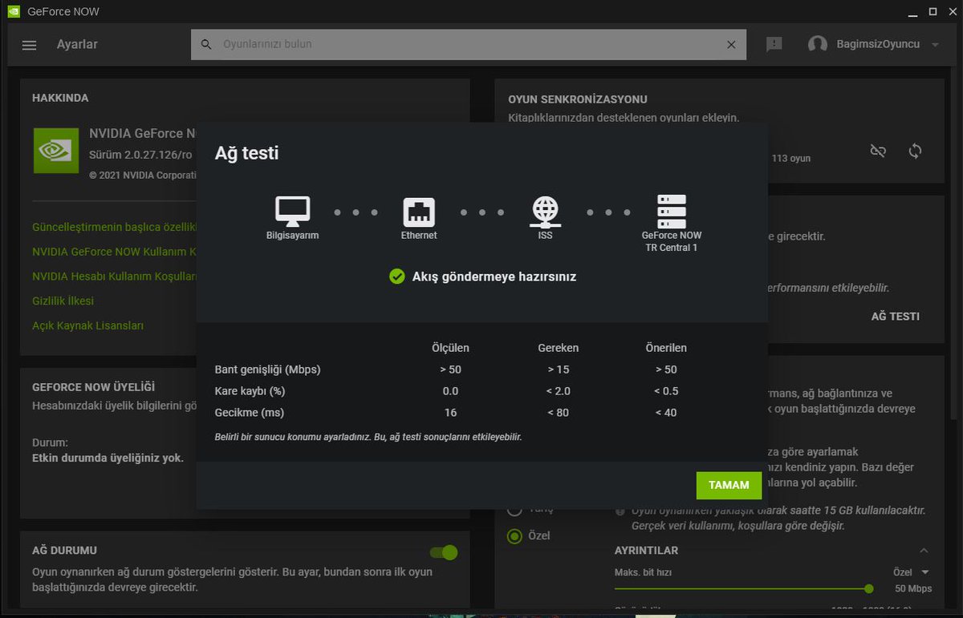
Task: Click the 50 Mbps bitrate value
Action: click(x=913, y=588)
